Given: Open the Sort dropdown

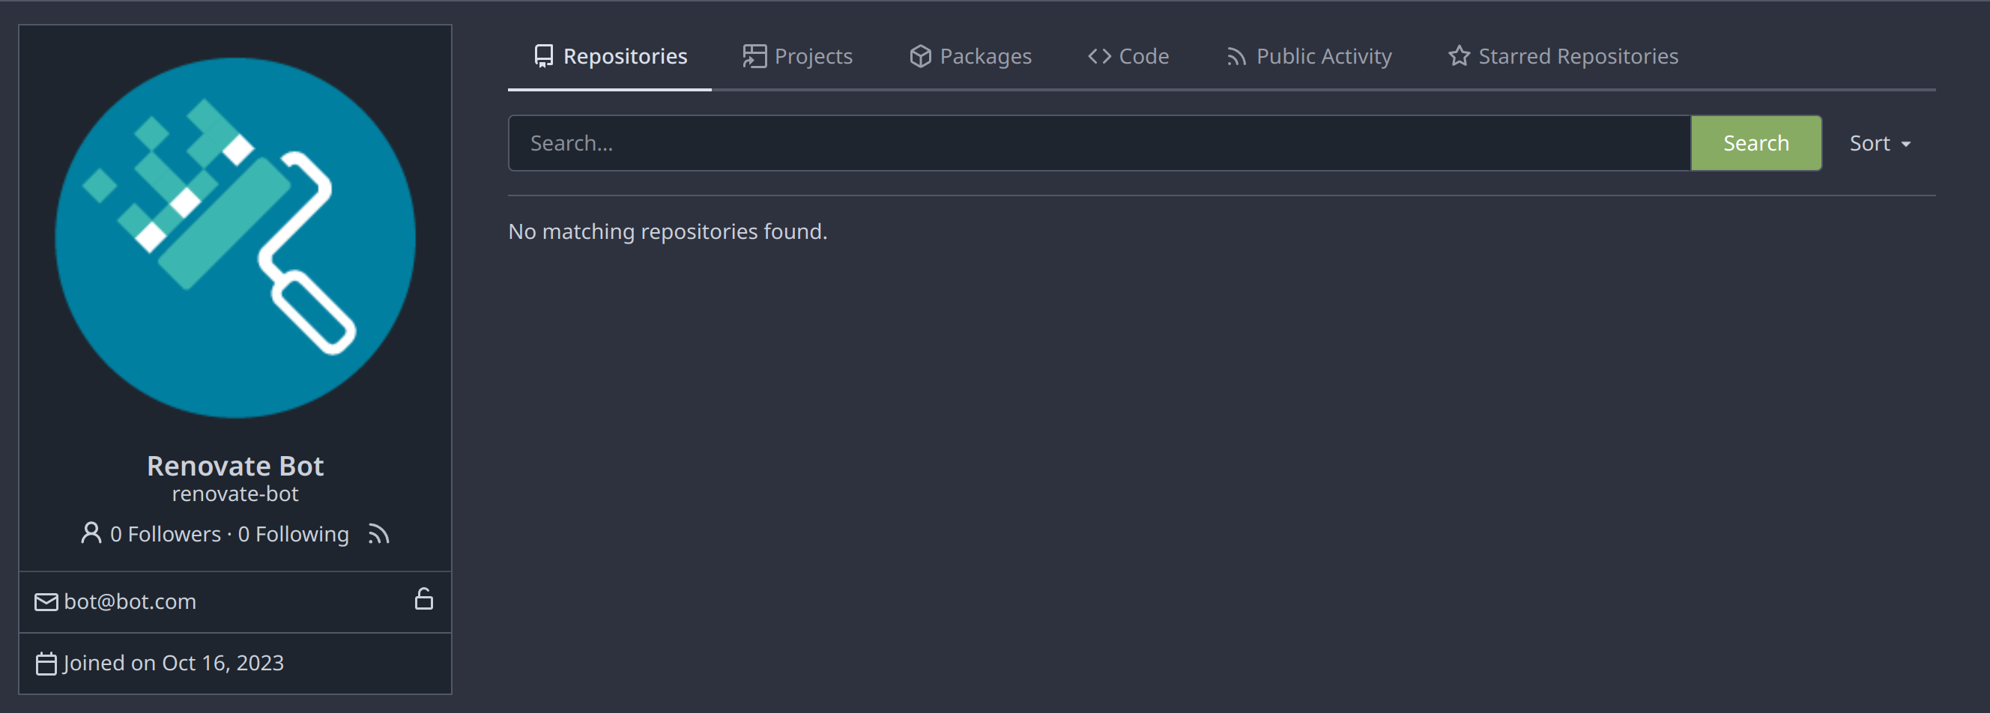Looking at the screenshot, I should tap(1870, 142).
